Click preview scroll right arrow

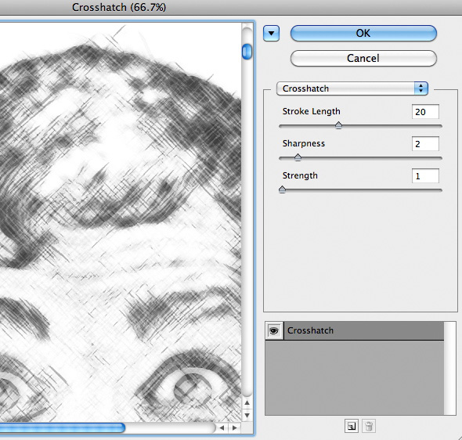click(x=235, y=427)
